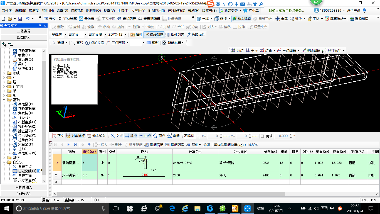Click the 单构件输入 panel button
The width and height of the screenshot is (380, 214).
click(x=24, y=187)
